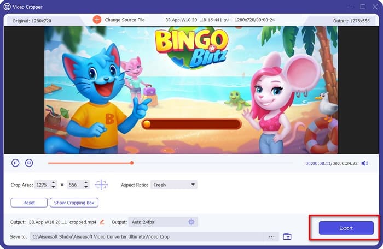This screenshot has width=383, height=249.
Task: Increase crop height value
Action: click(x=86, y=182)
